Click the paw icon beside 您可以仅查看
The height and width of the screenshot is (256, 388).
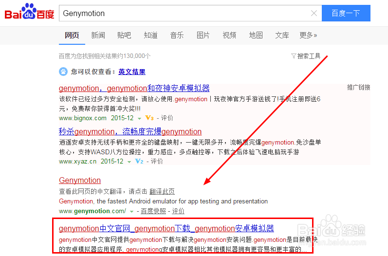click(63, 72)
